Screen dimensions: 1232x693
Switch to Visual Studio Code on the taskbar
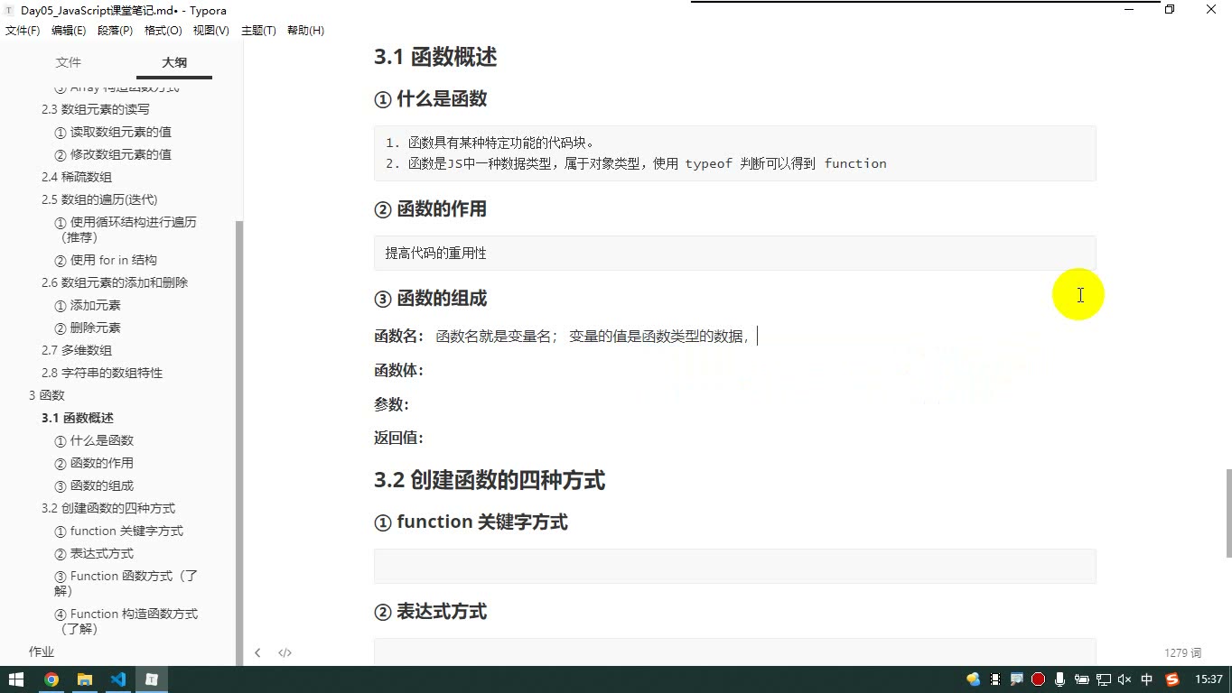click(118, 679)
